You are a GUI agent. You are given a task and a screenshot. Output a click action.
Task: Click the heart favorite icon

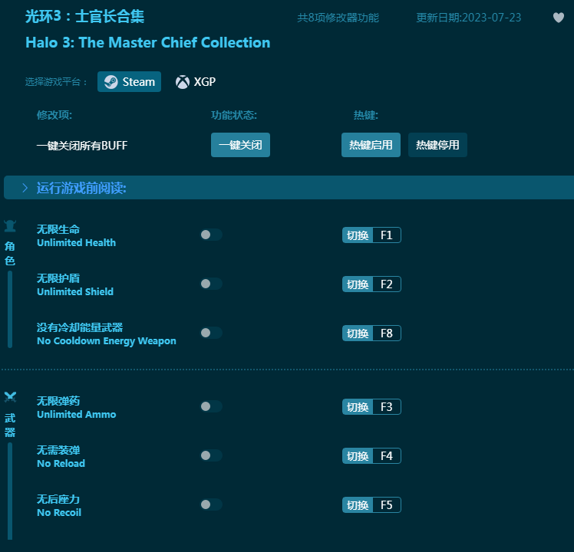click(x=558, y=17)
